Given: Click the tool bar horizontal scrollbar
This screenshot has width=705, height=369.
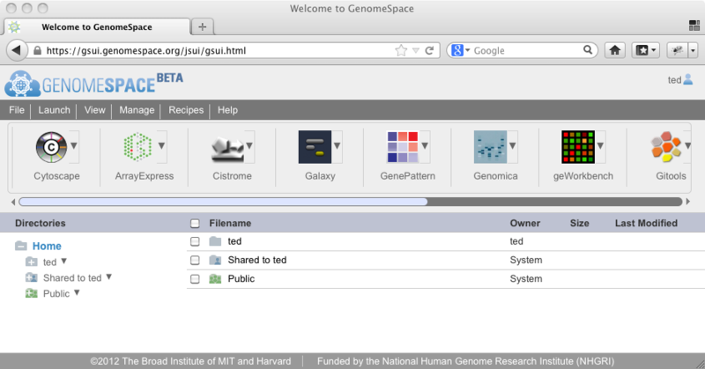Looking at the screenshot, I should 220,202.
